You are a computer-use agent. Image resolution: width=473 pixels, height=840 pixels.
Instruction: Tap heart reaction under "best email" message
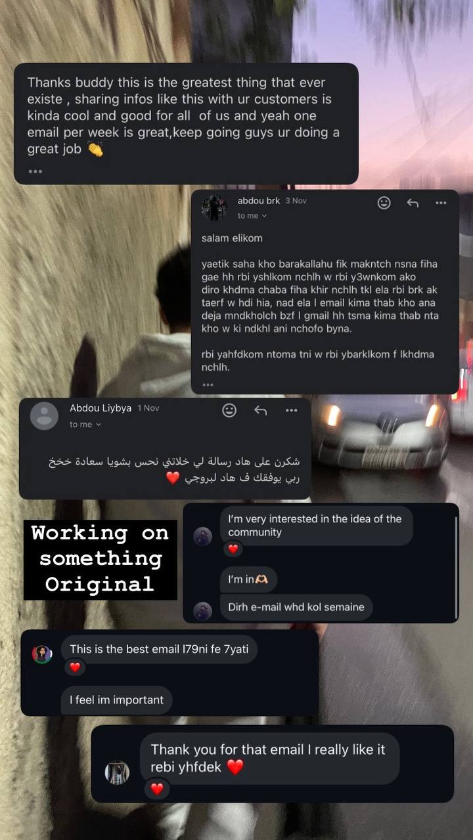(x=75, y=667)
